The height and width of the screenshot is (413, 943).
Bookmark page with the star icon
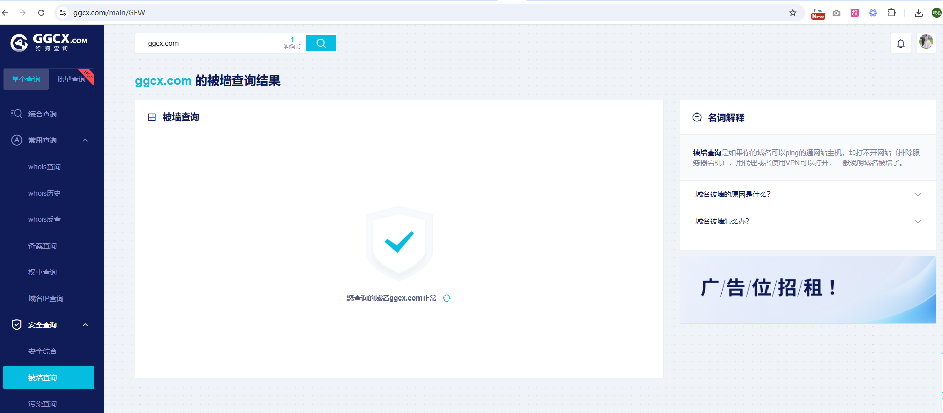tap(793, 13)
